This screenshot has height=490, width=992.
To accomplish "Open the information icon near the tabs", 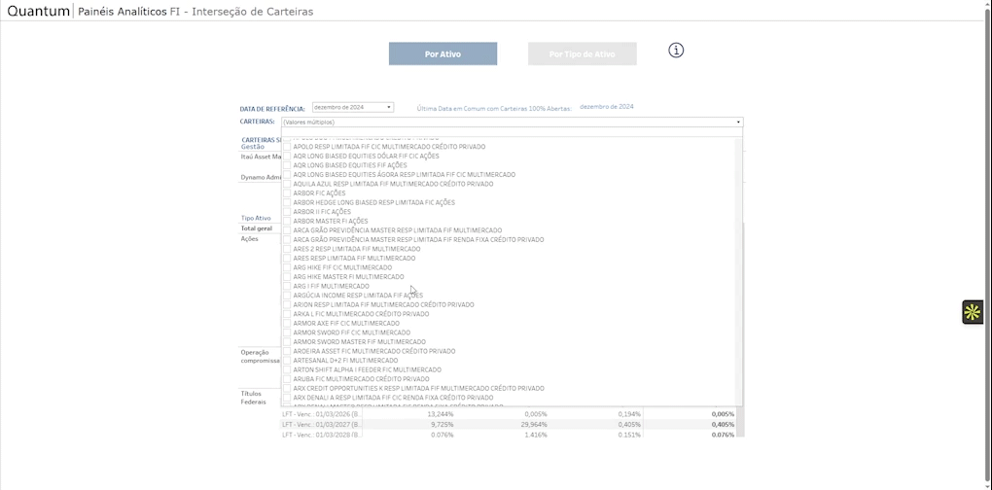I will click(676, 51).
